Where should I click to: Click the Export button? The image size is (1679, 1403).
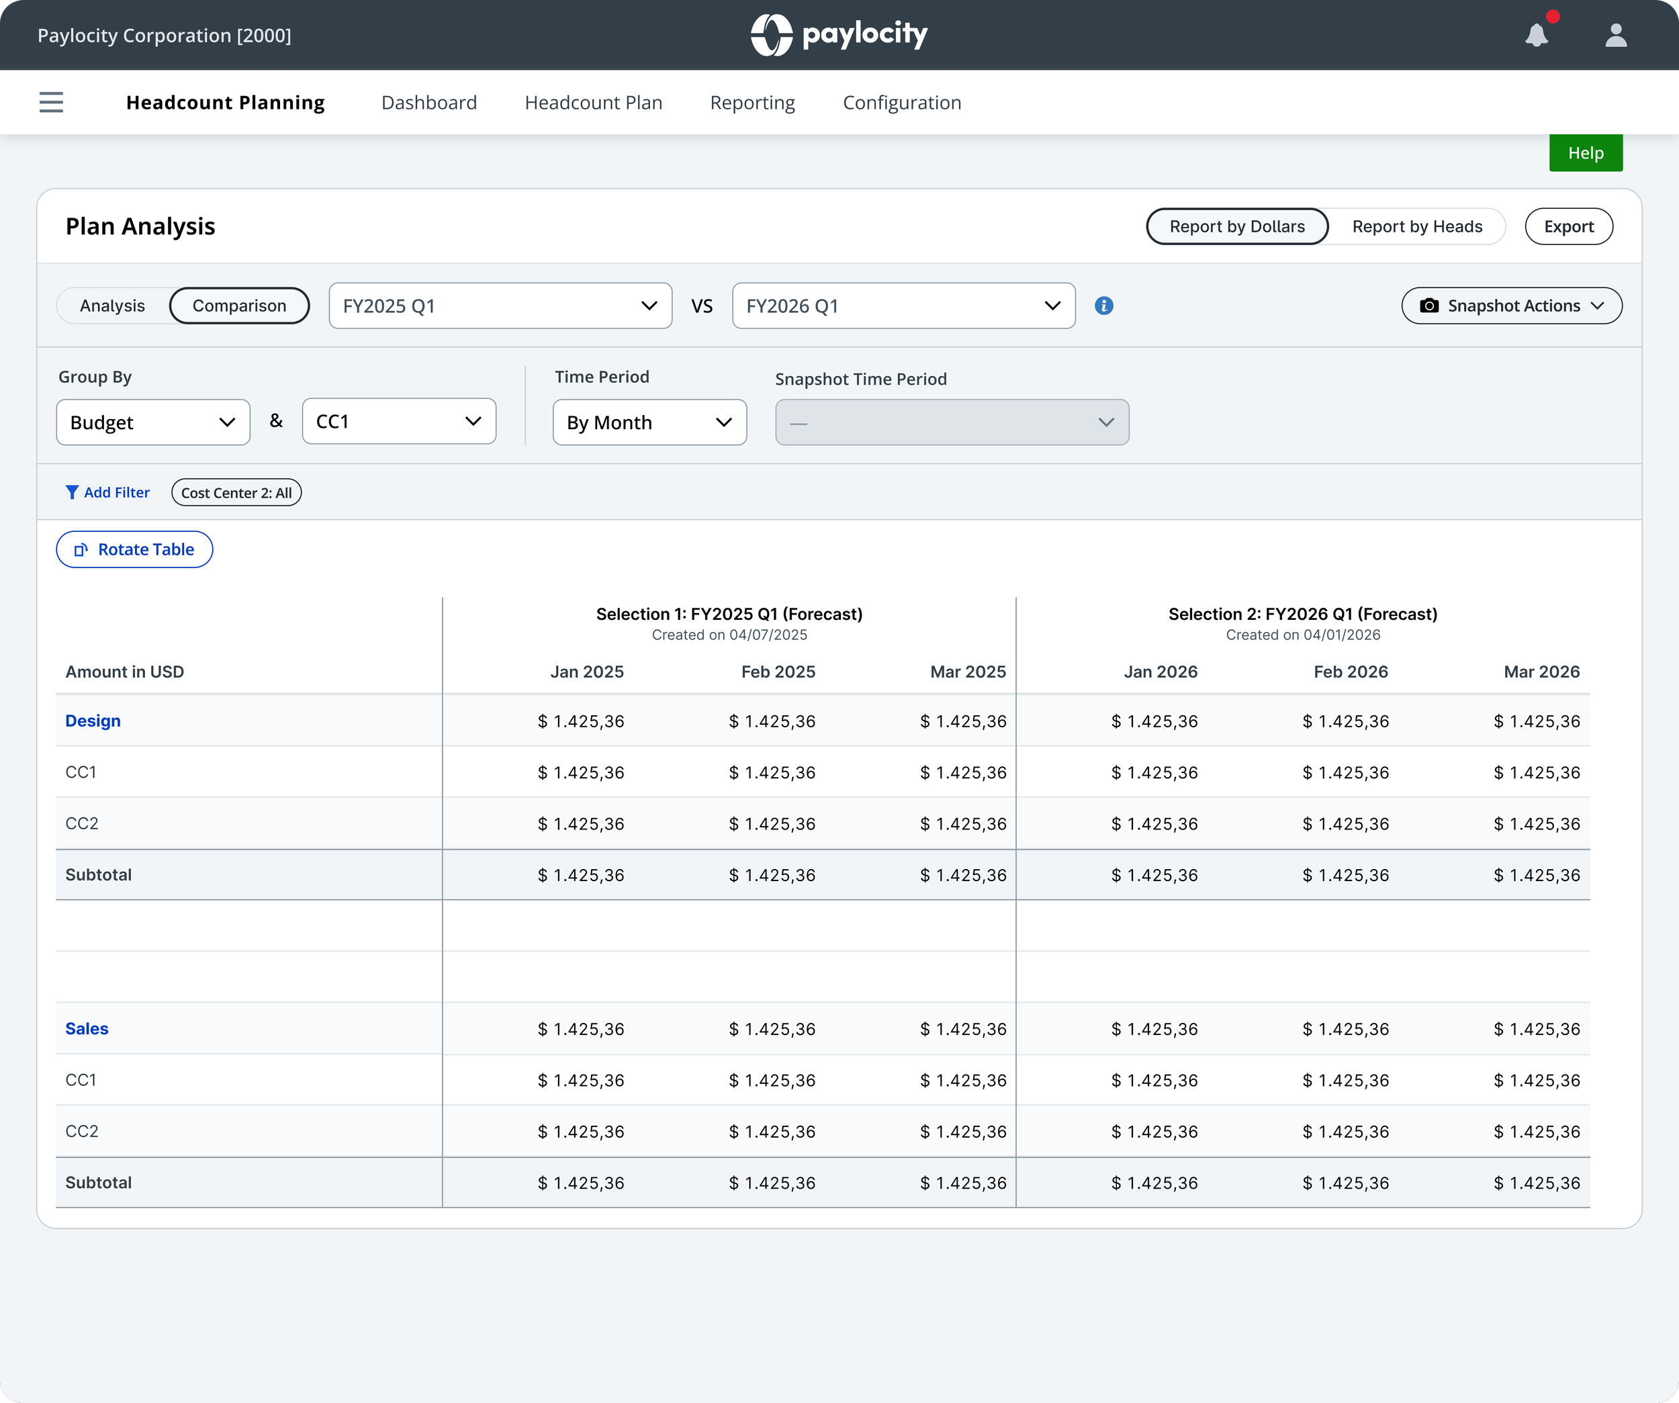coord(1569,226)
